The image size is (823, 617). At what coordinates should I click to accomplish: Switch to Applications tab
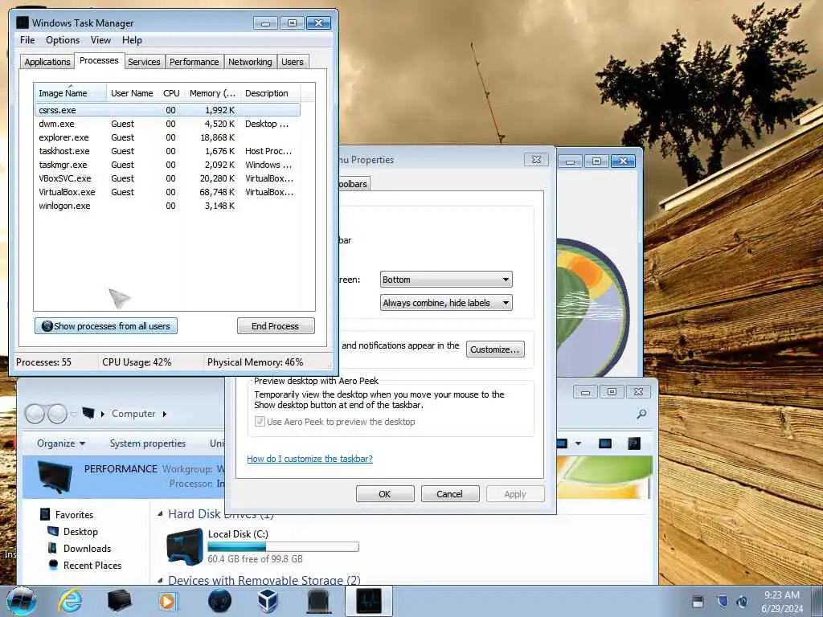pos(47,62)
